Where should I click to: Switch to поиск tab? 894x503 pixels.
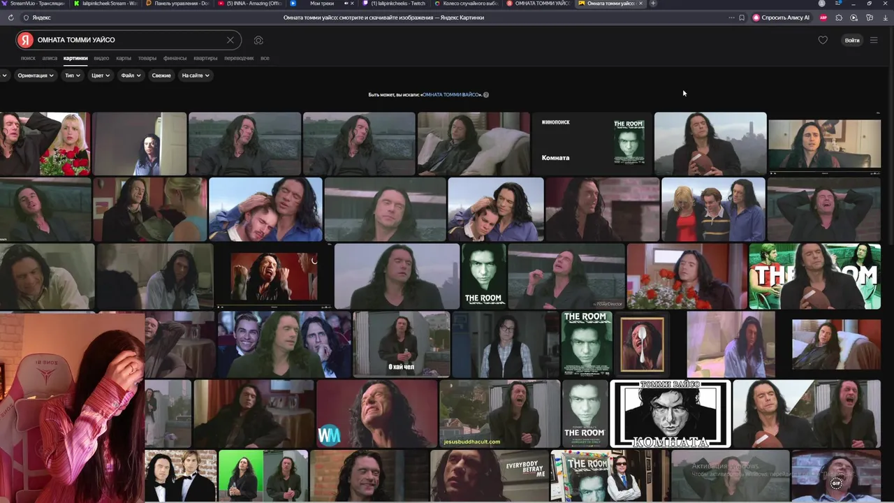click(x=28, y=58)
